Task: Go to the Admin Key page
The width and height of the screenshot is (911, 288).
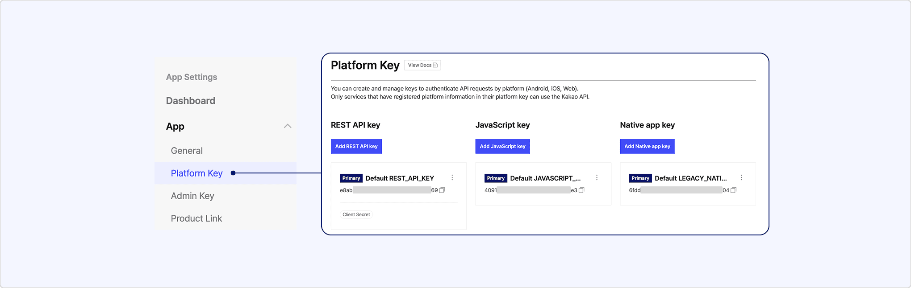Action: coord(192,196)
